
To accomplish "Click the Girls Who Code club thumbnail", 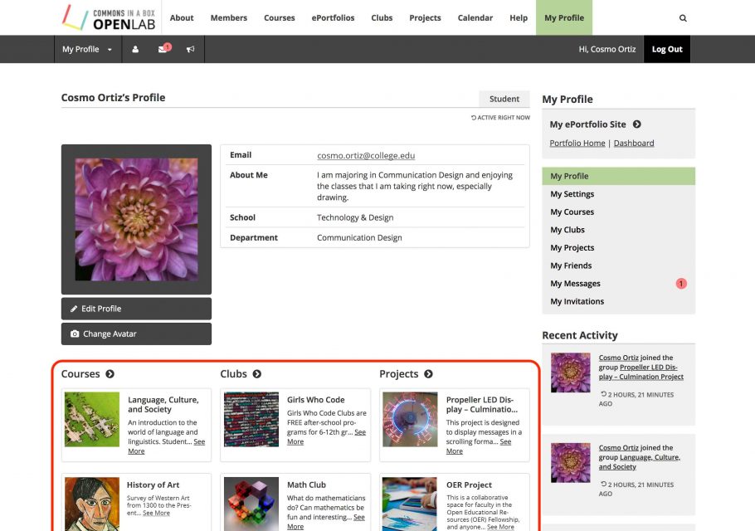I will (251, 419).
